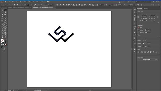Select the Type tool in toolbar
This screenshot has height=91, width=161.
tap(2, 16)
